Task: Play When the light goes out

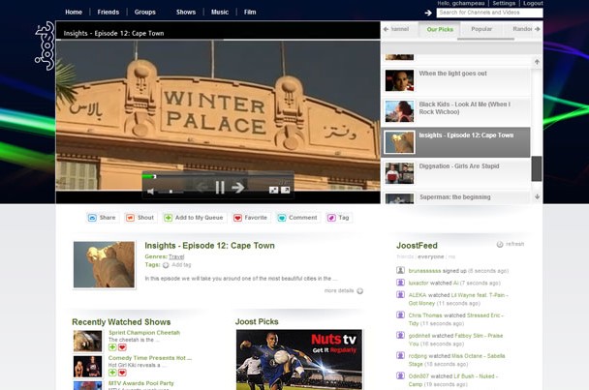Action: coord(455,80)
